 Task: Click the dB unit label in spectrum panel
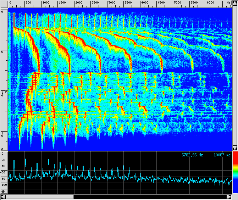coord(3,191)
